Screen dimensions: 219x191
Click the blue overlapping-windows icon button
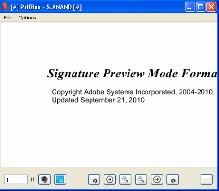click(x=60, y=179)
